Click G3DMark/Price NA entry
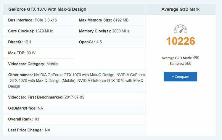222x140 pixels. [26, 108]
